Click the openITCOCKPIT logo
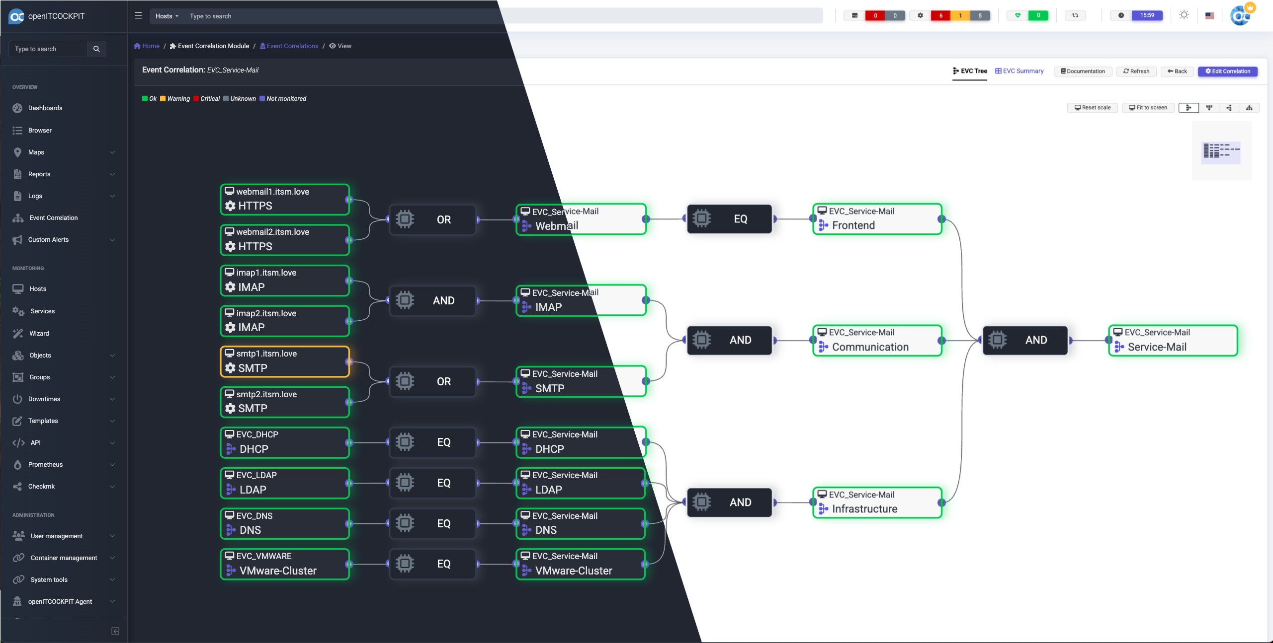 click(47, 16)
